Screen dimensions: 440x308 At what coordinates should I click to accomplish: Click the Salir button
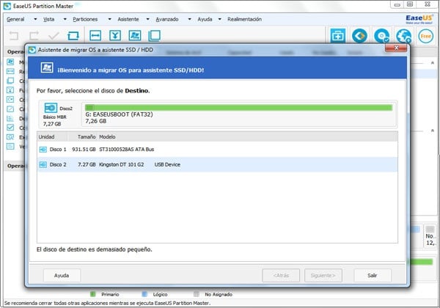(x=373, y=276)
